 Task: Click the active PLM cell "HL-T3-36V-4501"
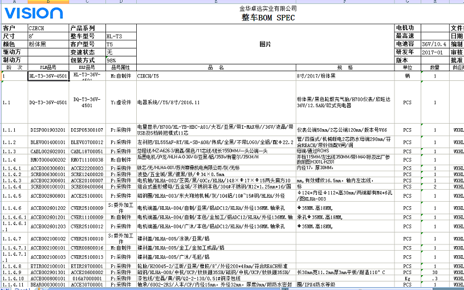coord(48,76)
